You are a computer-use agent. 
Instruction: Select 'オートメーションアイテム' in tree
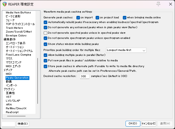pos(19,51)
